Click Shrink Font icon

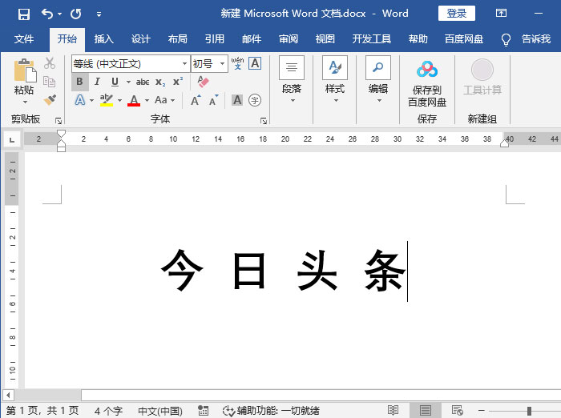click(x=214, y=100)
